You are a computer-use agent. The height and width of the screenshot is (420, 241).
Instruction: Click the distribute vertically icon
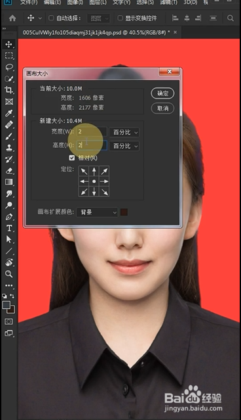click(213, 18)
